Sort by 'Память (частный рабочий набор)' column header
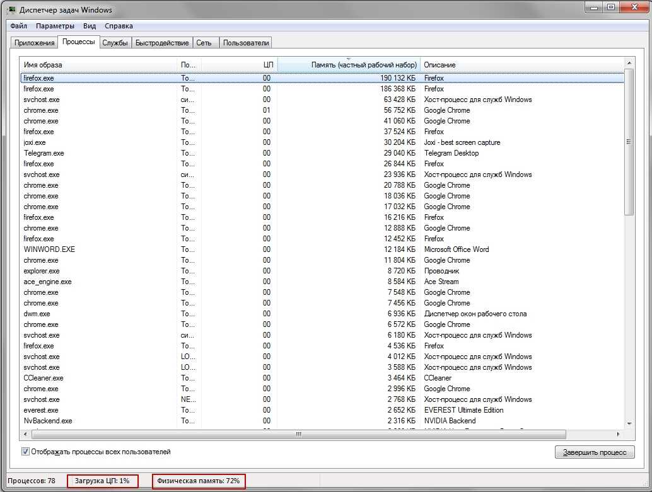The height and width of the screenshot is (492, 652). point(348,65)
